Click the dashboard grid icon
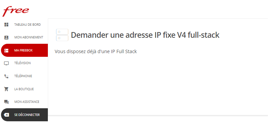Screen dimensions: 268x139 pos(6,25)
